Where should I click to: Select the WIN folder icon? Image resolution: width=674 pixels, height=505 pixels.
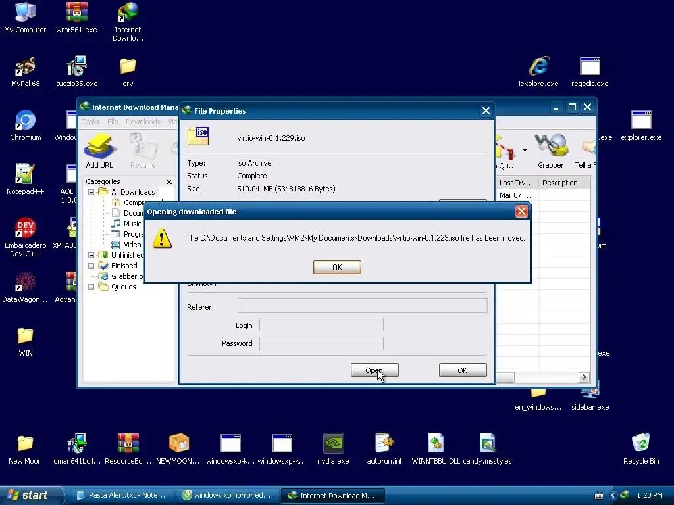coord(26,341)
